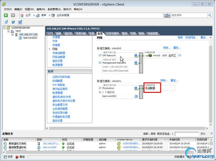Click the globe toolbar icon

click(x=13, y=22)
